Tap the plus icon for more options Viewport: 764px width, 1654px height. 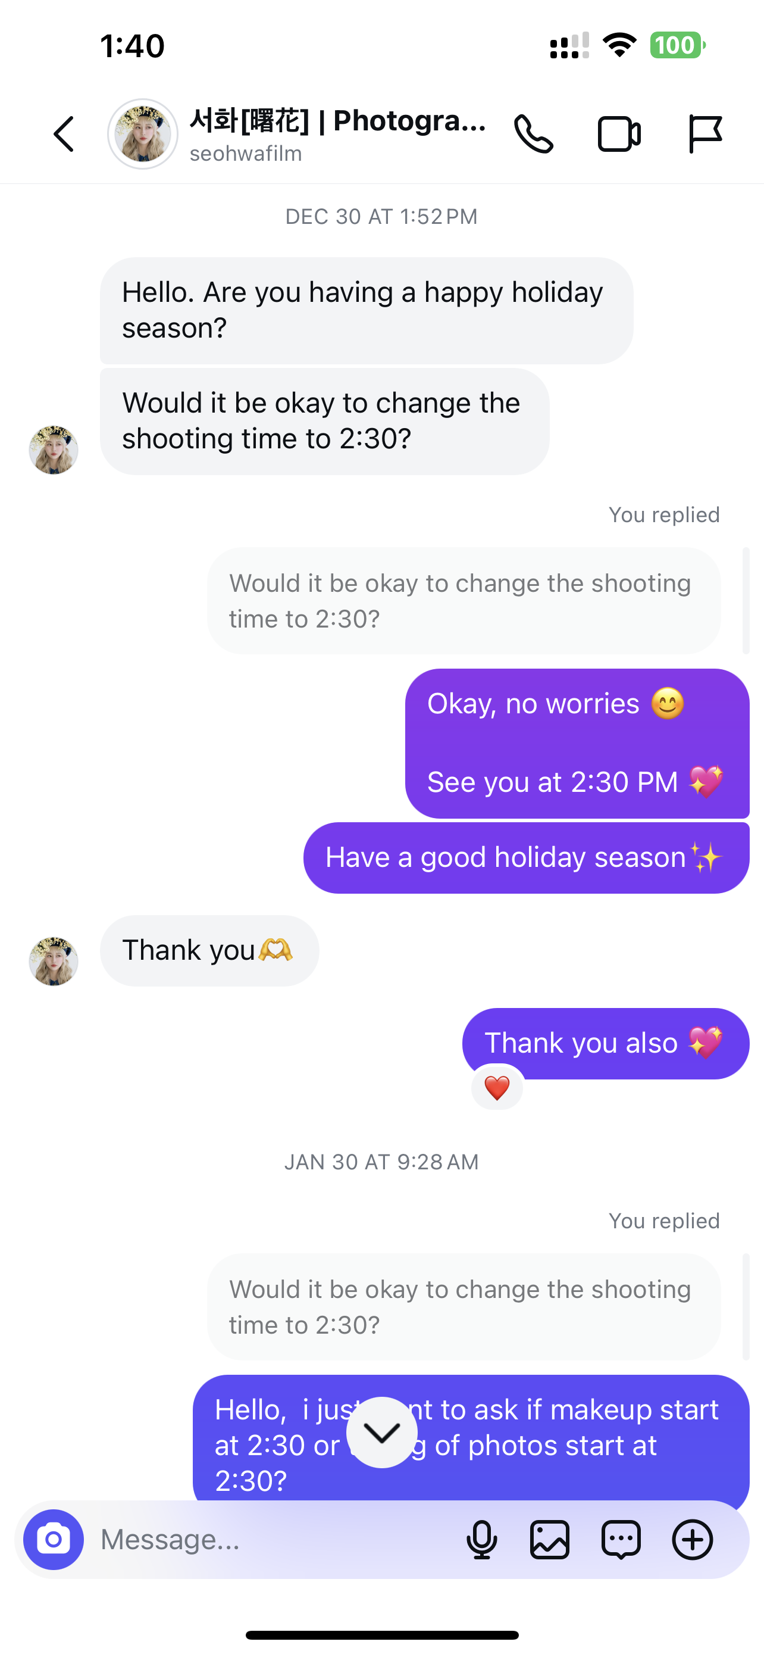click(692, 1539)
